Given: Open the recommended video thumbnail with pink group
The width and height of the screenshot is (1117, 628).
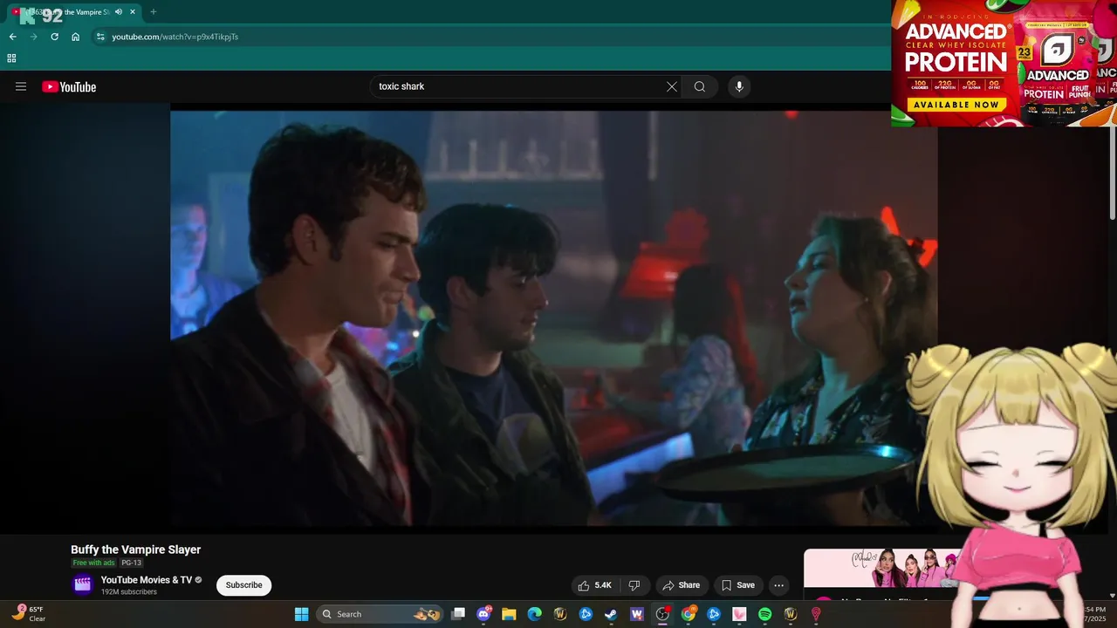Looking at the screenshot, I should click(x=881, y=568).
